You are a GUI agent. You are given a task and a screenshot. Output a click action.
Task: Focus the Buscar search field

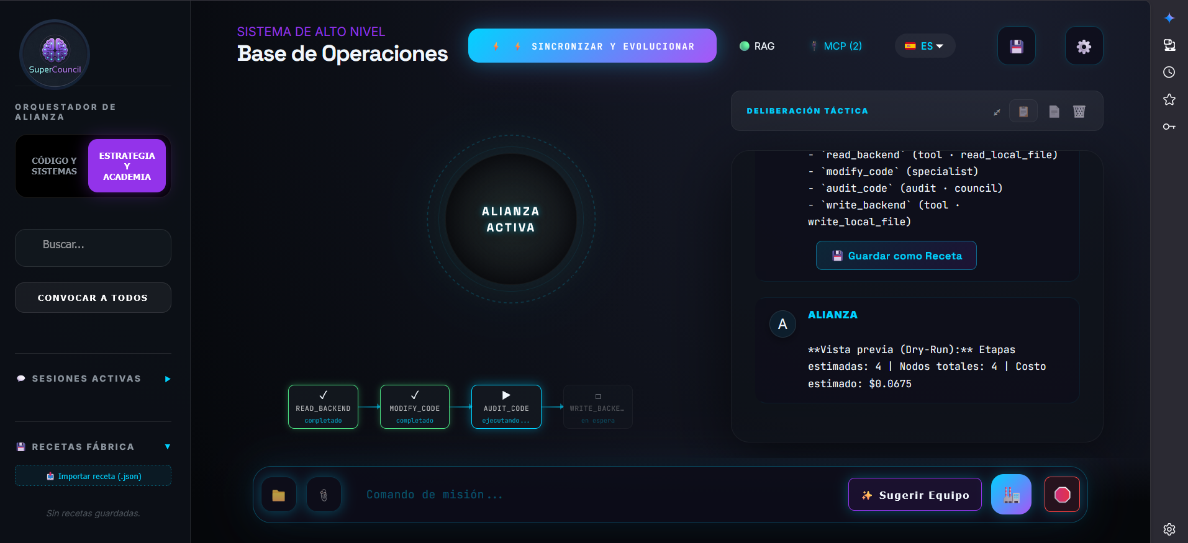(93, 248)
